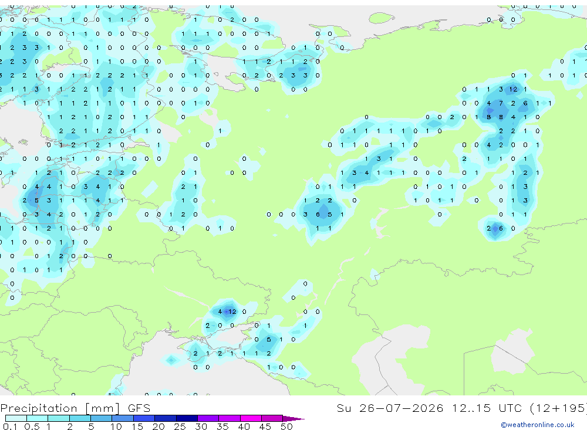
Task: Click the '10' legend scale label
Action: 116,426
